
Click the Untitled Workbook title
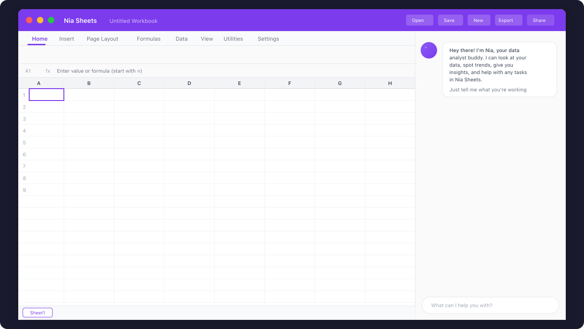pyautogui.click(x=133, y=21)
